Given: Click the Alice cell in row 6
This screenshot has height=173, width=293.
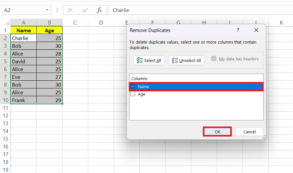Looking at the screenshot, I should click(x=24, y=69).
